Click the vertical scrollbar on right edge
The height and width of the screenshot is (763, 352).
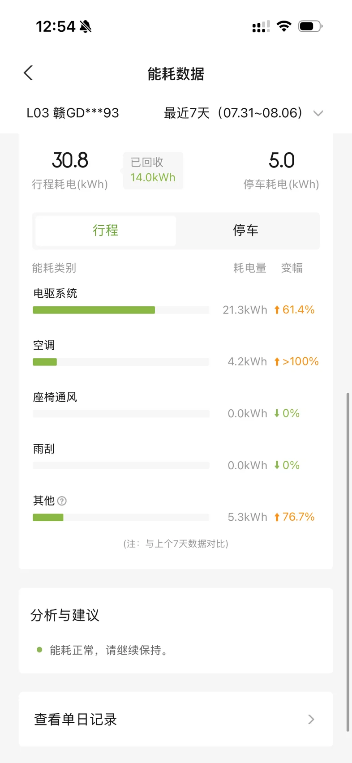[x=348, y=562]
